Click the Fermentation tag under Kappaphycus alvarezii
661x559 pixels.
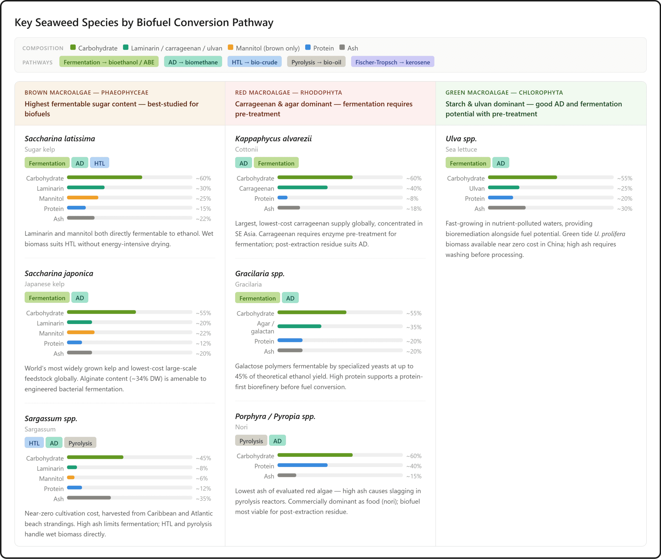pos(276,163)
